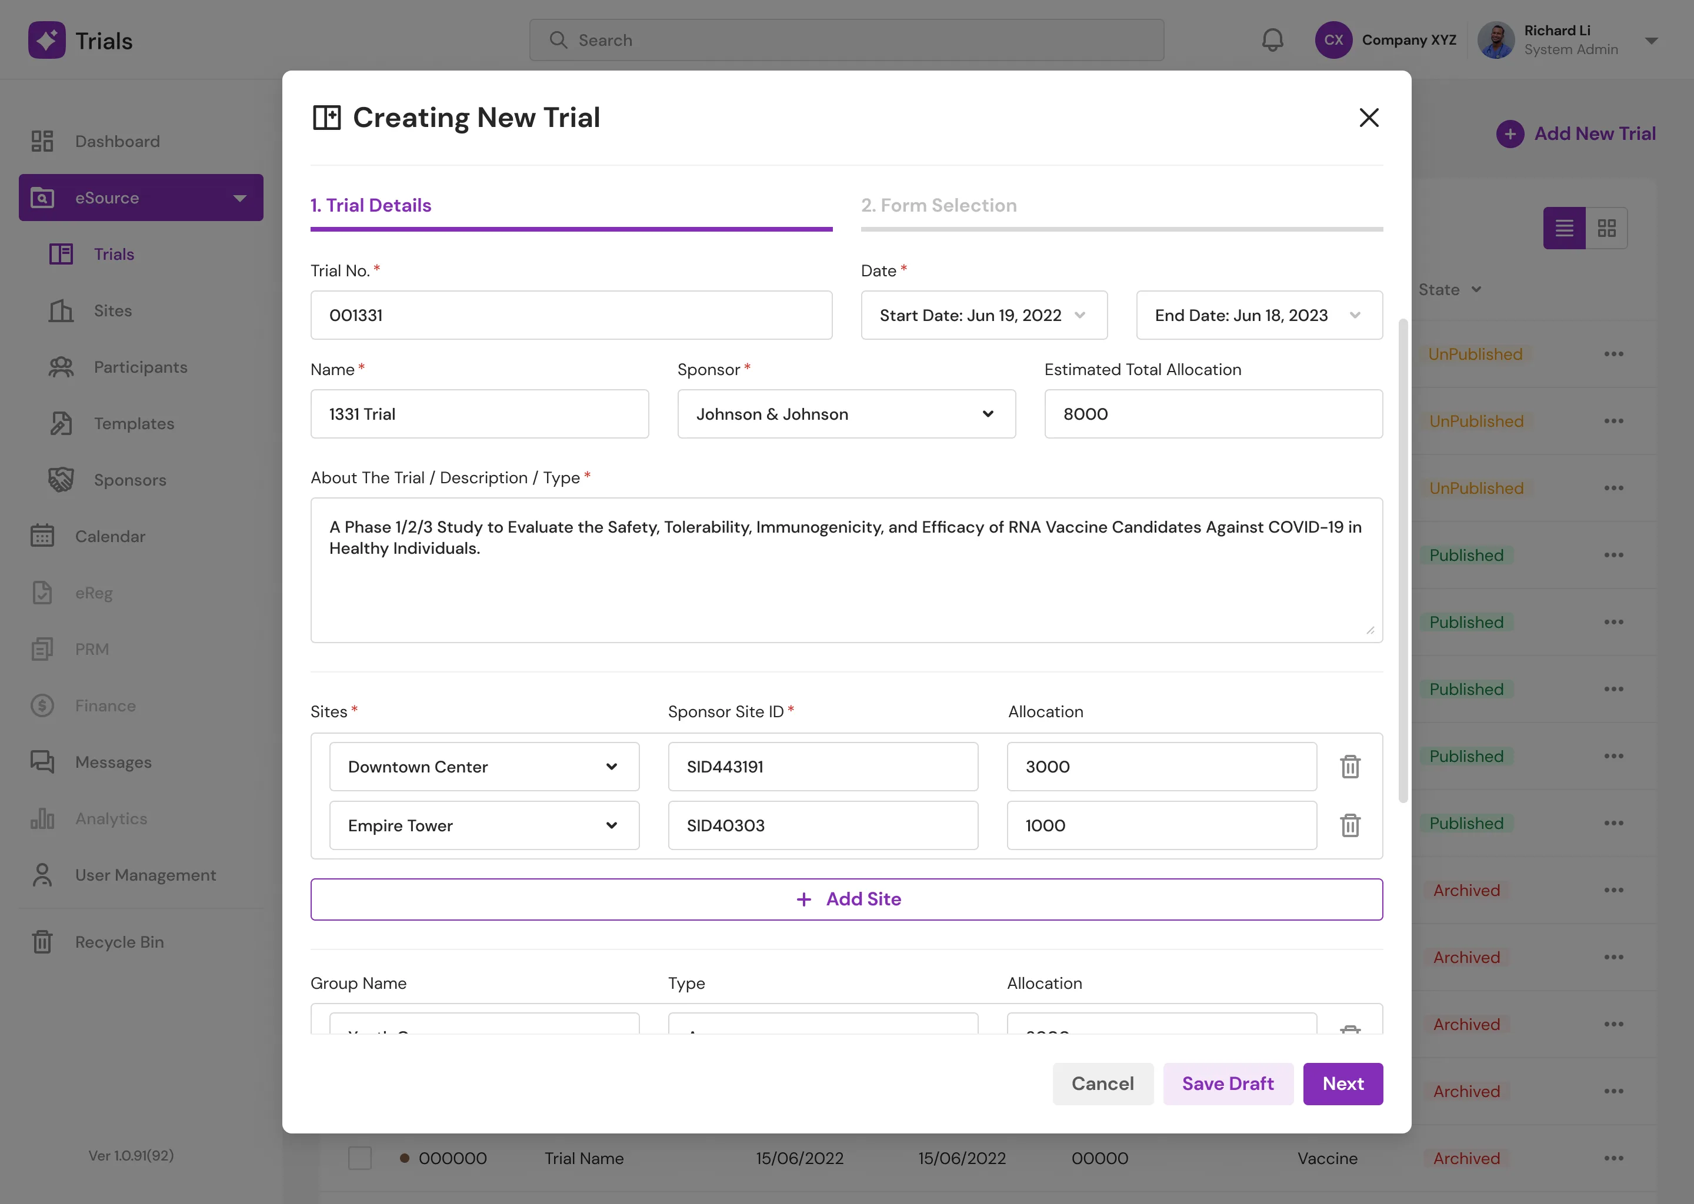Close the Creating New Trial dialog
Image resolution: width=1694 pixels, height=1204 pixels.
1368,117
